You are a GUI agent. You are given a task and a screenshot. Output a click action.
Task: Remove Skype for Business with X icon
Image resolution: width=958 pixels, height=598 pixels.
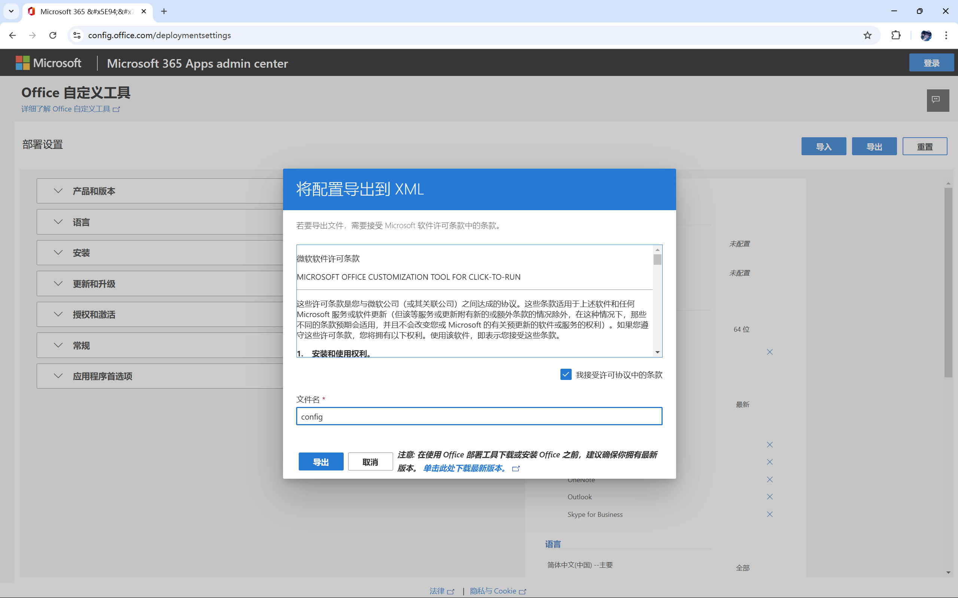tap(770, 514)
